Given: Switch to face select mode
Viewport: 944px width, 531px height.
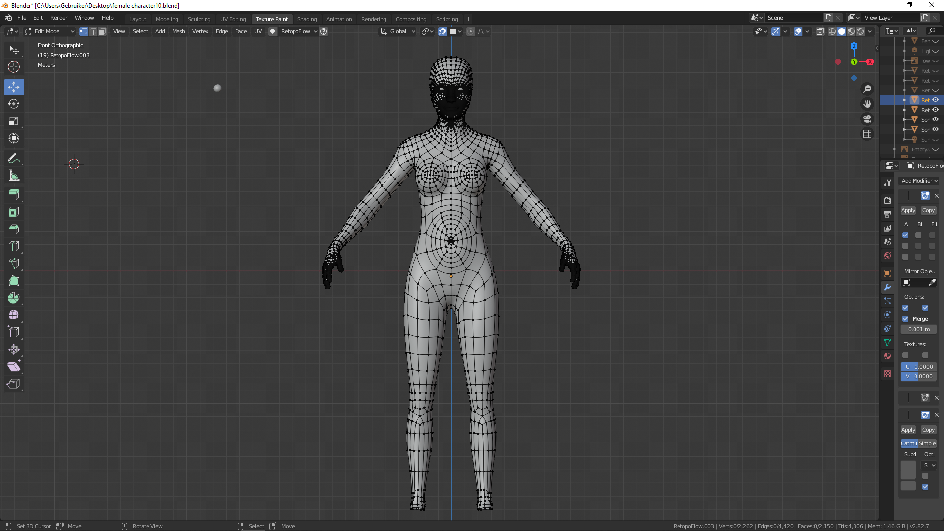Looking at the screenshot, I should pos(102,31).
